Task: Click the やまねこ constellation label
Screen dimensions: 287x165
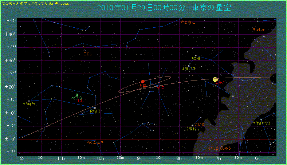Action: pos(188,23)
